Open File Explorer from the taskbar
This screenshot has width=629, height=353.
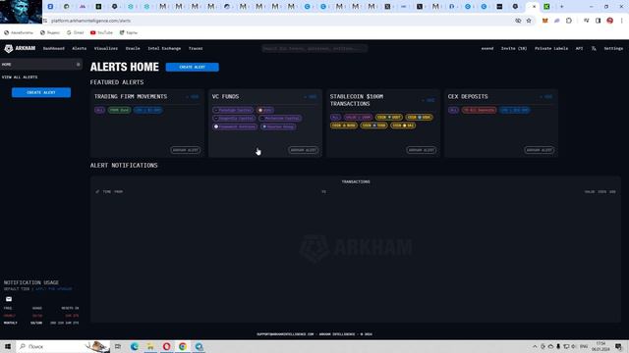click(150, 346)
